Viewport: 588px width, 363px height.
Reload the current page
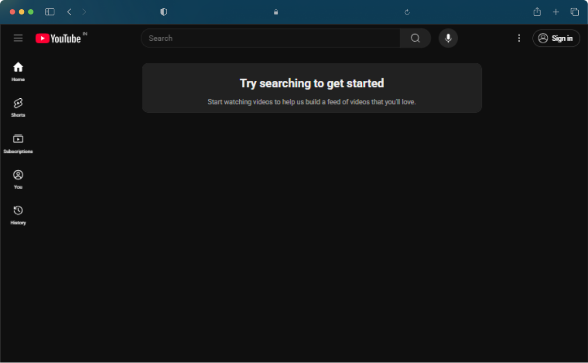407,12
